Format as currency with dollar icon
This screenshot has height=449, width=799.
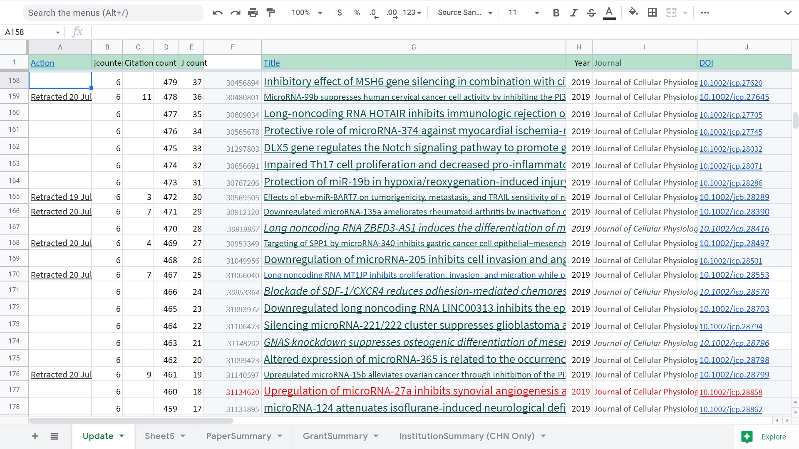(x=340, y=13)
